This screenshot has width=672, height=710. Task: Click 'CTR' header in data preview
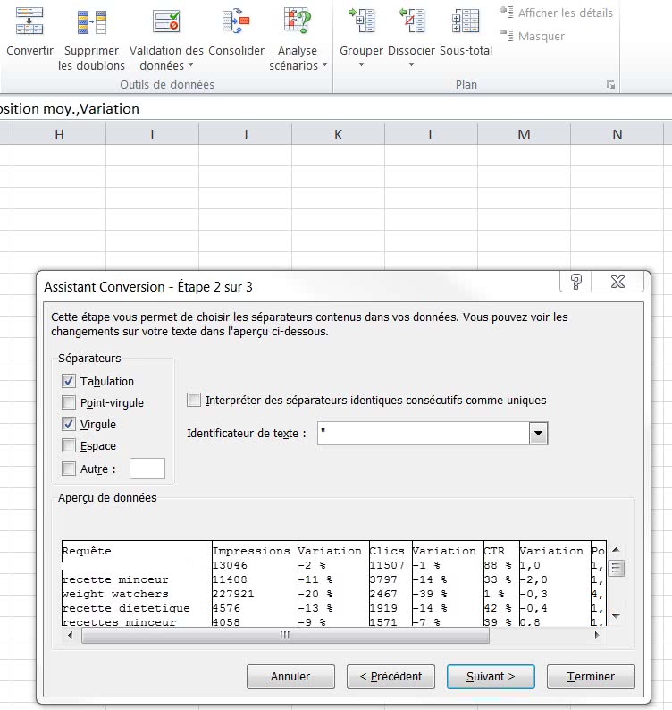[x=494, y=551]
